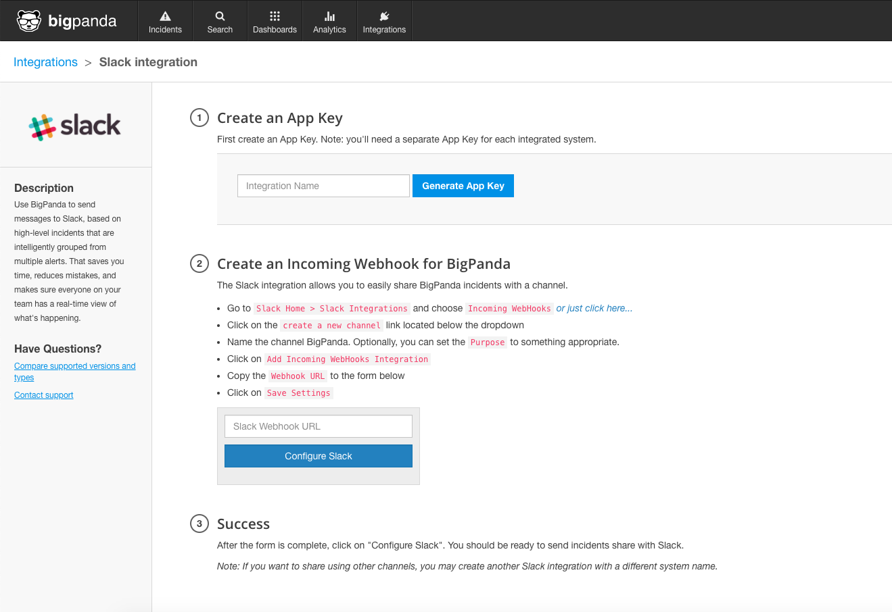Click the Dashboards grid icon
This screenshot has height=612, width=892.
point(275,16)
